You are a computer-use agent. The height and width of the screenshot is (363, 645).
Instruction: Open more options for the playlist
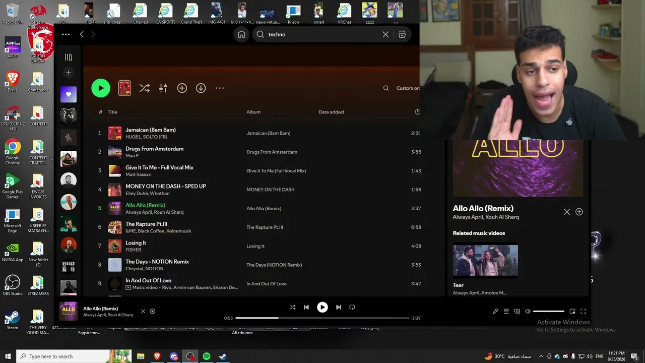(220, 88)
